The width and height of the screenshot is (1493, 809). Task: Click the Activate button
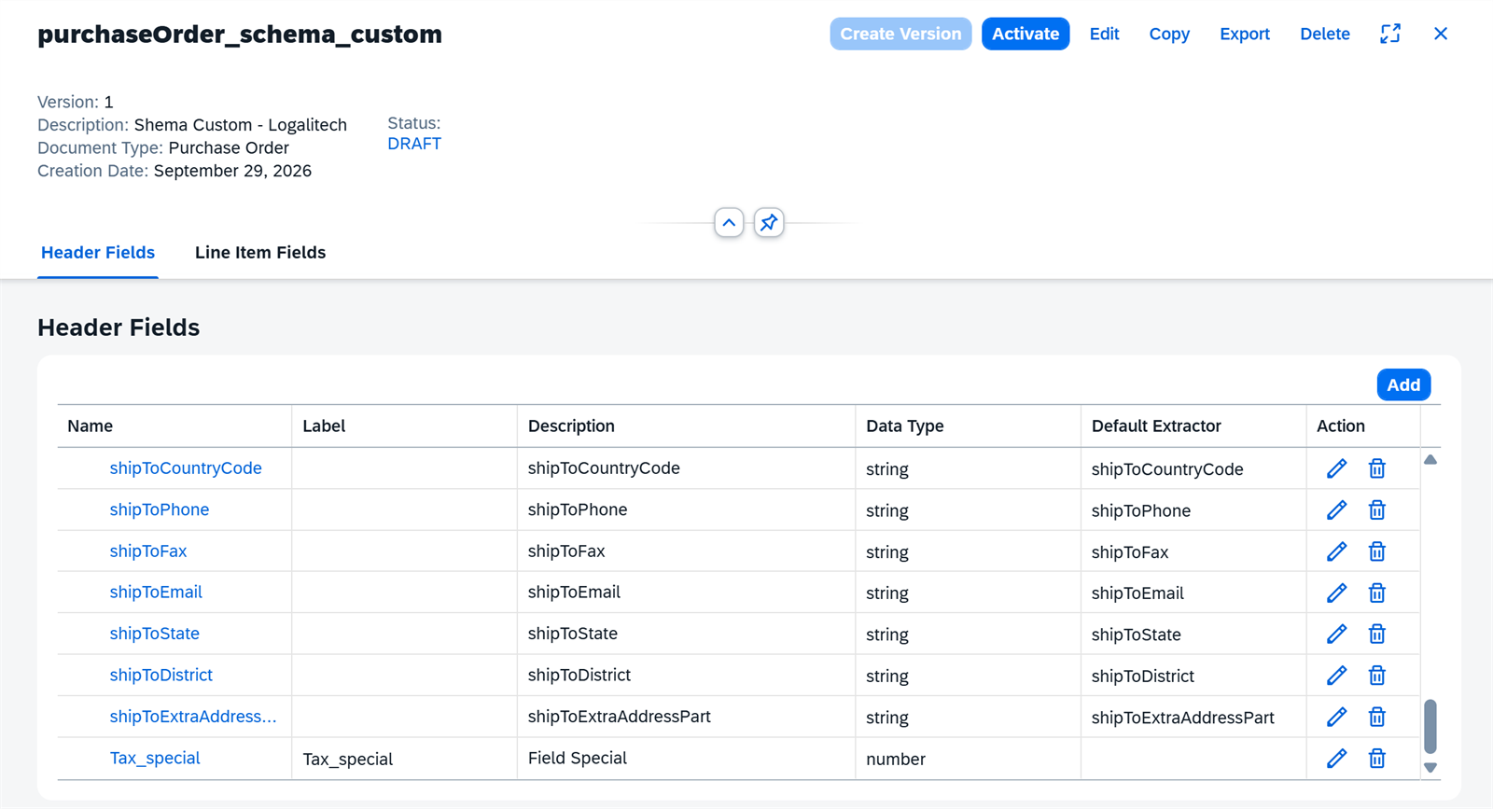tap(1026, 34)
